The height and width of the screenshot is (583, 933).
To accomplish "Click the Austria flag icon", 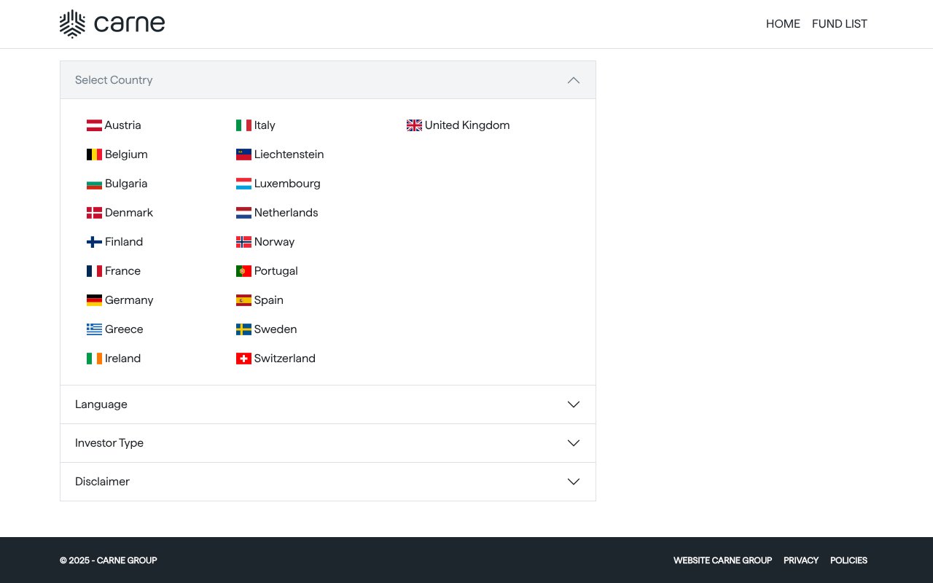I will pyautogui.click(x=94, y=125).
